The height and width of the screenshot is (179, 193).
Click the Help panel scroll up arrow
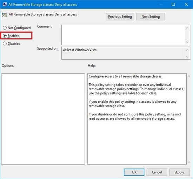pos(189,76)
